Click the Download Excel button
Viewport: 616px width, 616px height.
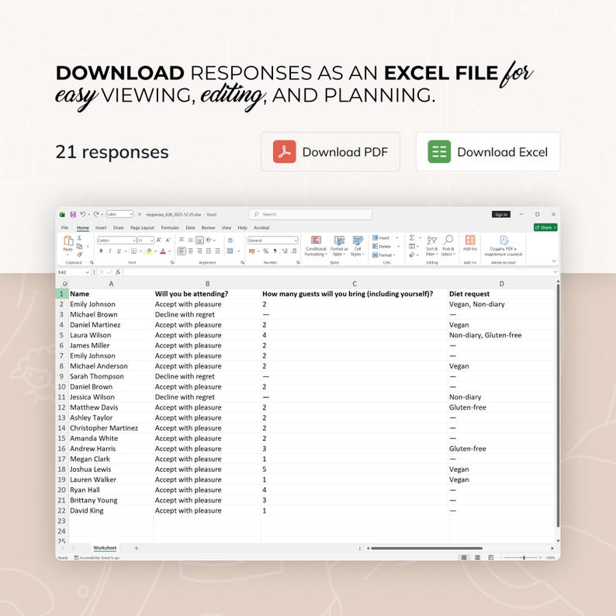tap(488, 151)
